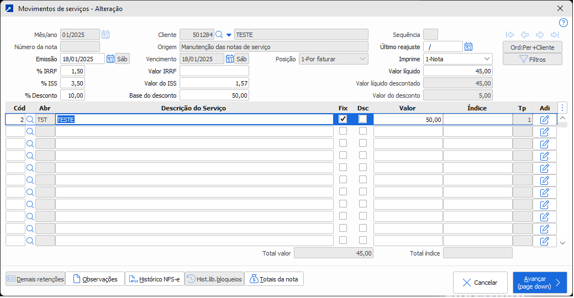This screenshot has width=574, height=298.
Task: Go to the last record arrow
Action: tap(554, 35)
